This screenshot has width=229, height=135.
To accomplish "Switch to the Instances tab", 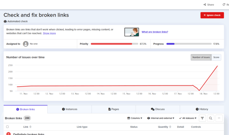I will tap(69, 109).
